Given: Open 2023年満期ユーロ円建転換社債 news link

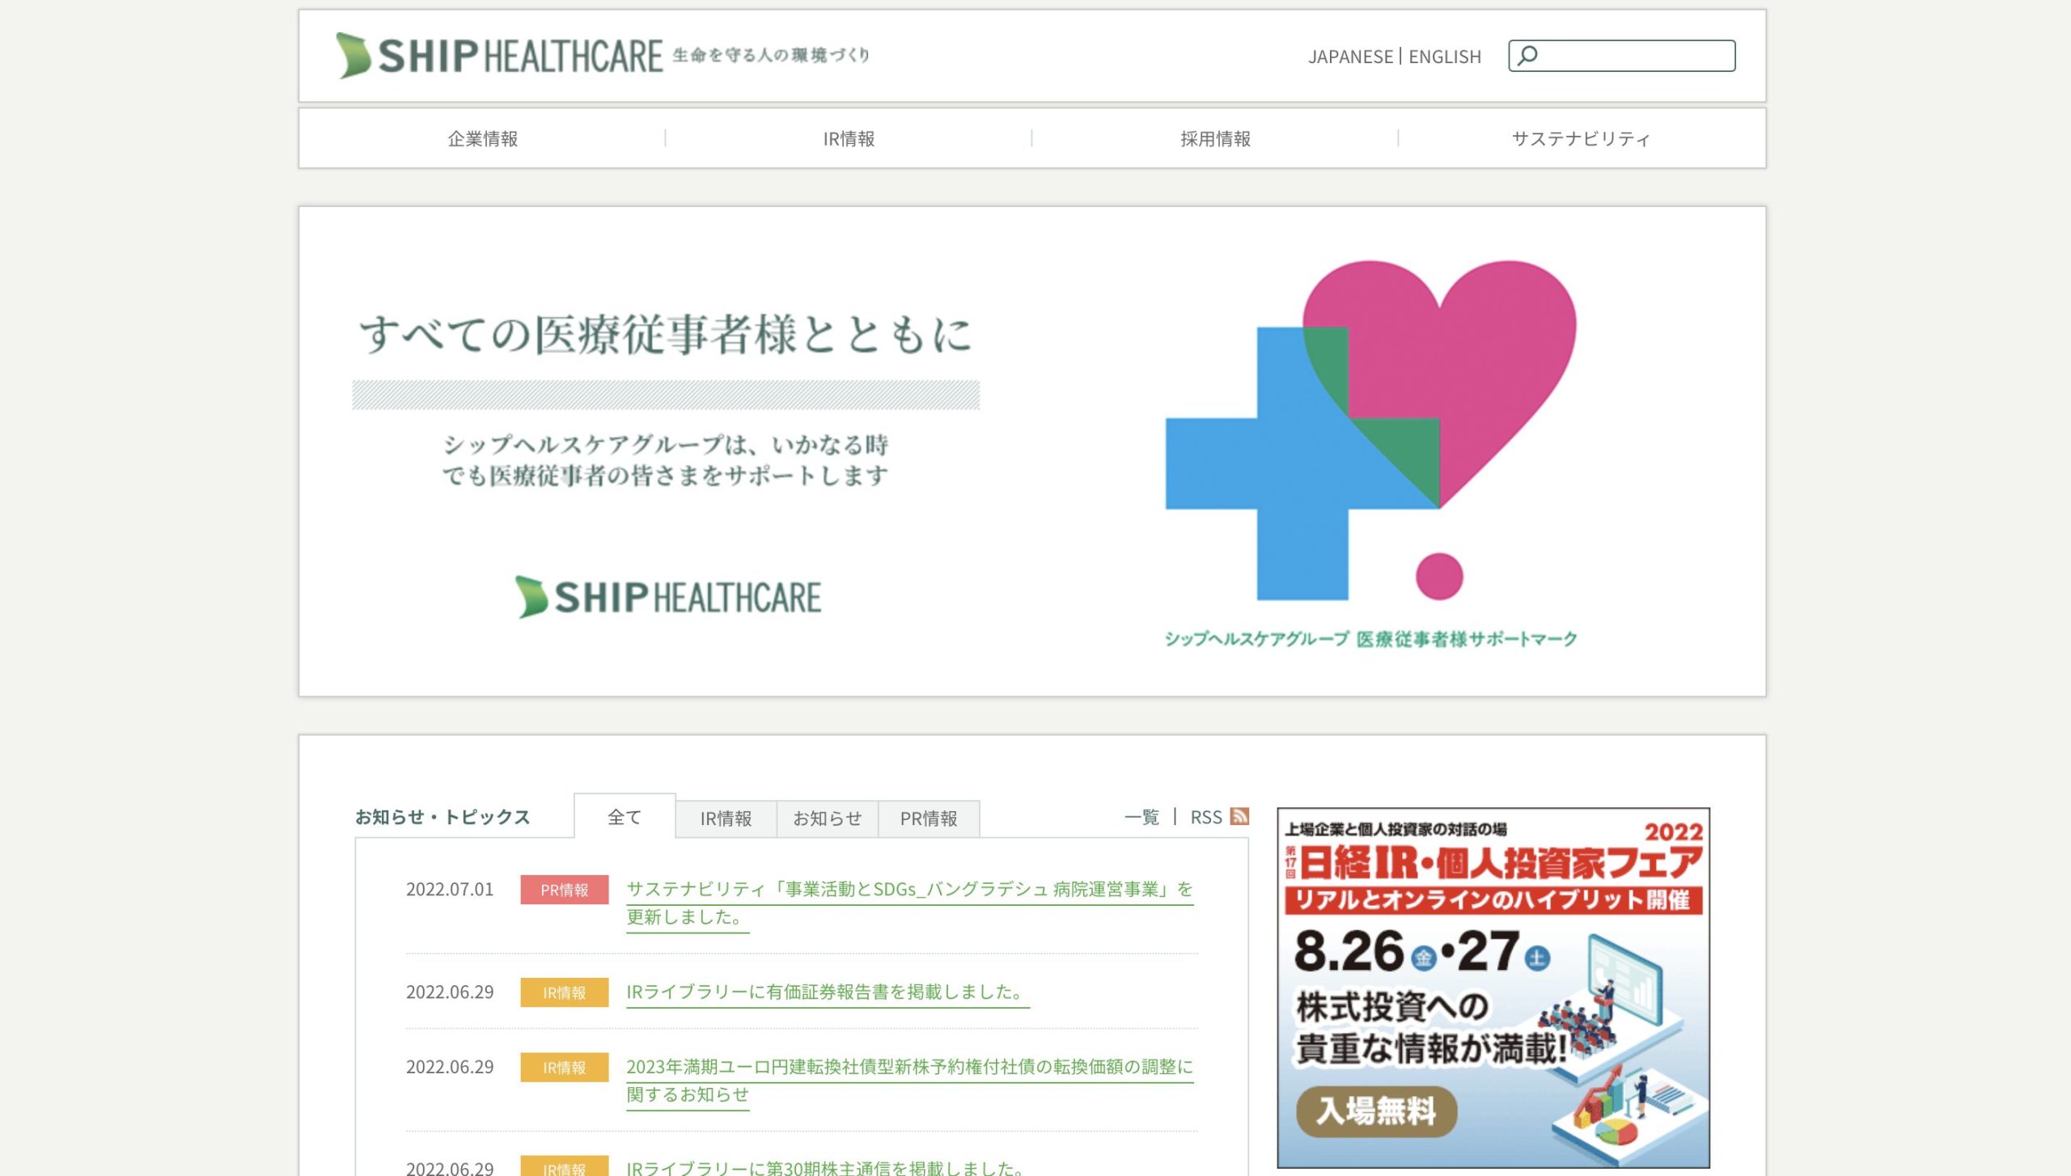Looking at the screenshot, I should [909, 1081].
